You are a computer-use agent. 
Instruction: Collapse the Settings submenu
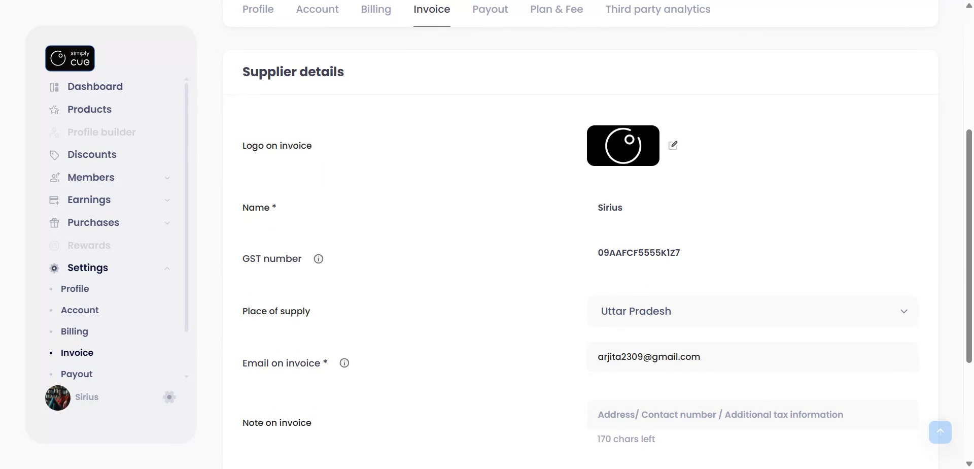167,268
